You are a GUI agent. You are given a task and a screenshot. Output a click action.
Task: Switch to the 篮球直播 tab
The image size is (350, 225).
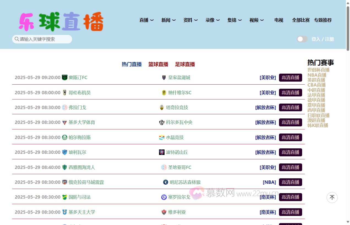coord(158,64)
